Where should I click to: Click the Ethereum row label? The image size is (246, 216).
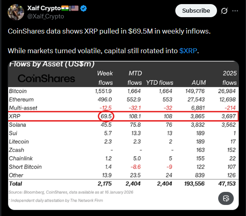click(x=21, y=99)
